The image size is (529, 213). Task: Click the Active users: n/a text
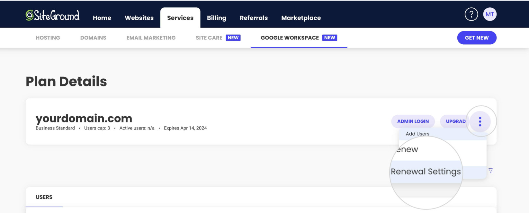click(x=137, y=128)
